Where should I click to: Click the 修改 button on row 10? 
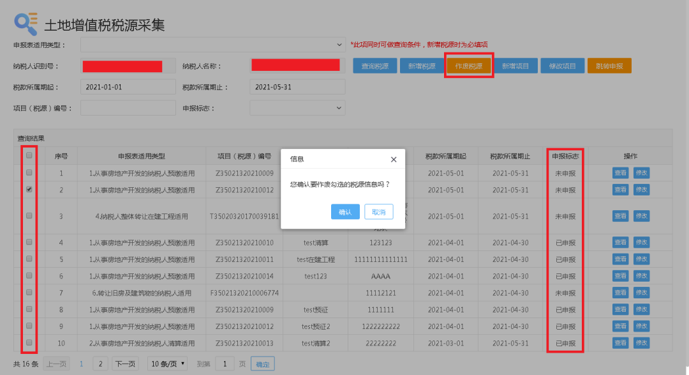[x=641, y=342]
